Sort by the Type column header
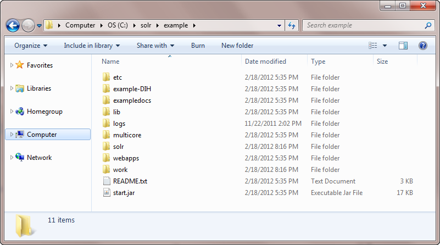Image resolution: width=440 pixels, height=245 pixels. [318, 62]
